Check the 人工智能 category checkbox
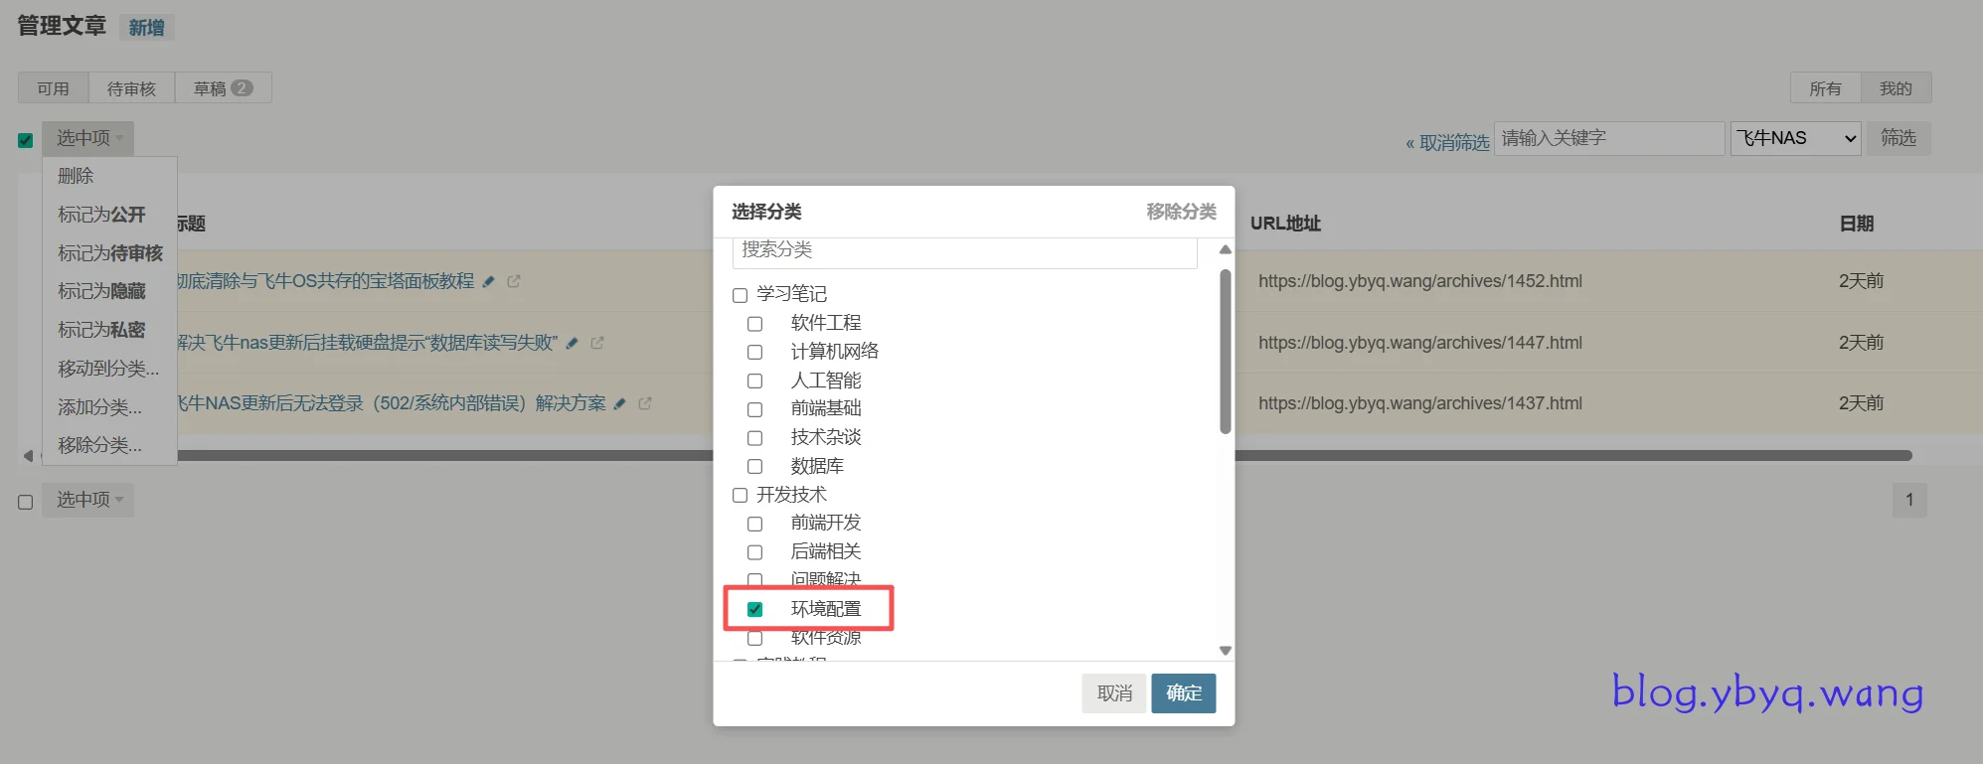The height and width of the screenshot is (764, 1983). pos(755,382)
